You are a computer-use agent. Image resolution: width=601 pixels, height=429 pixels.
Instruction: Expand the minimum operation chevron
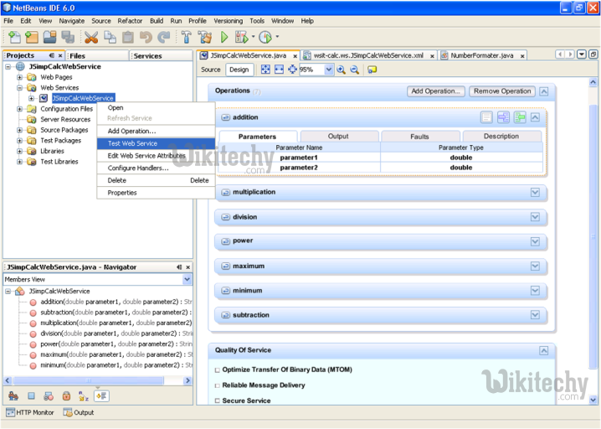[x=535, y=291]
